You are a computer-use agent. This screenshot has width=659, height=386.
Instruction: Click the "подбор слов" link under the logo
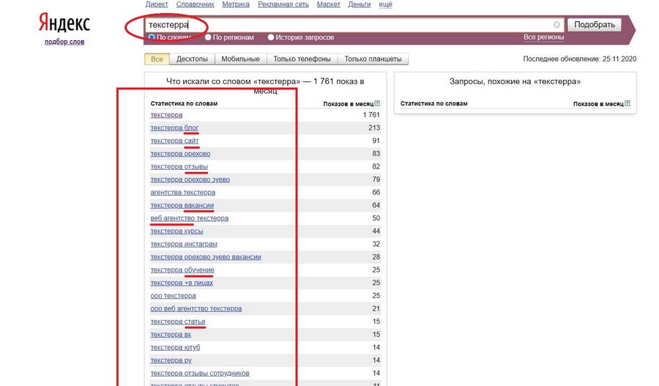click(64, 42)
